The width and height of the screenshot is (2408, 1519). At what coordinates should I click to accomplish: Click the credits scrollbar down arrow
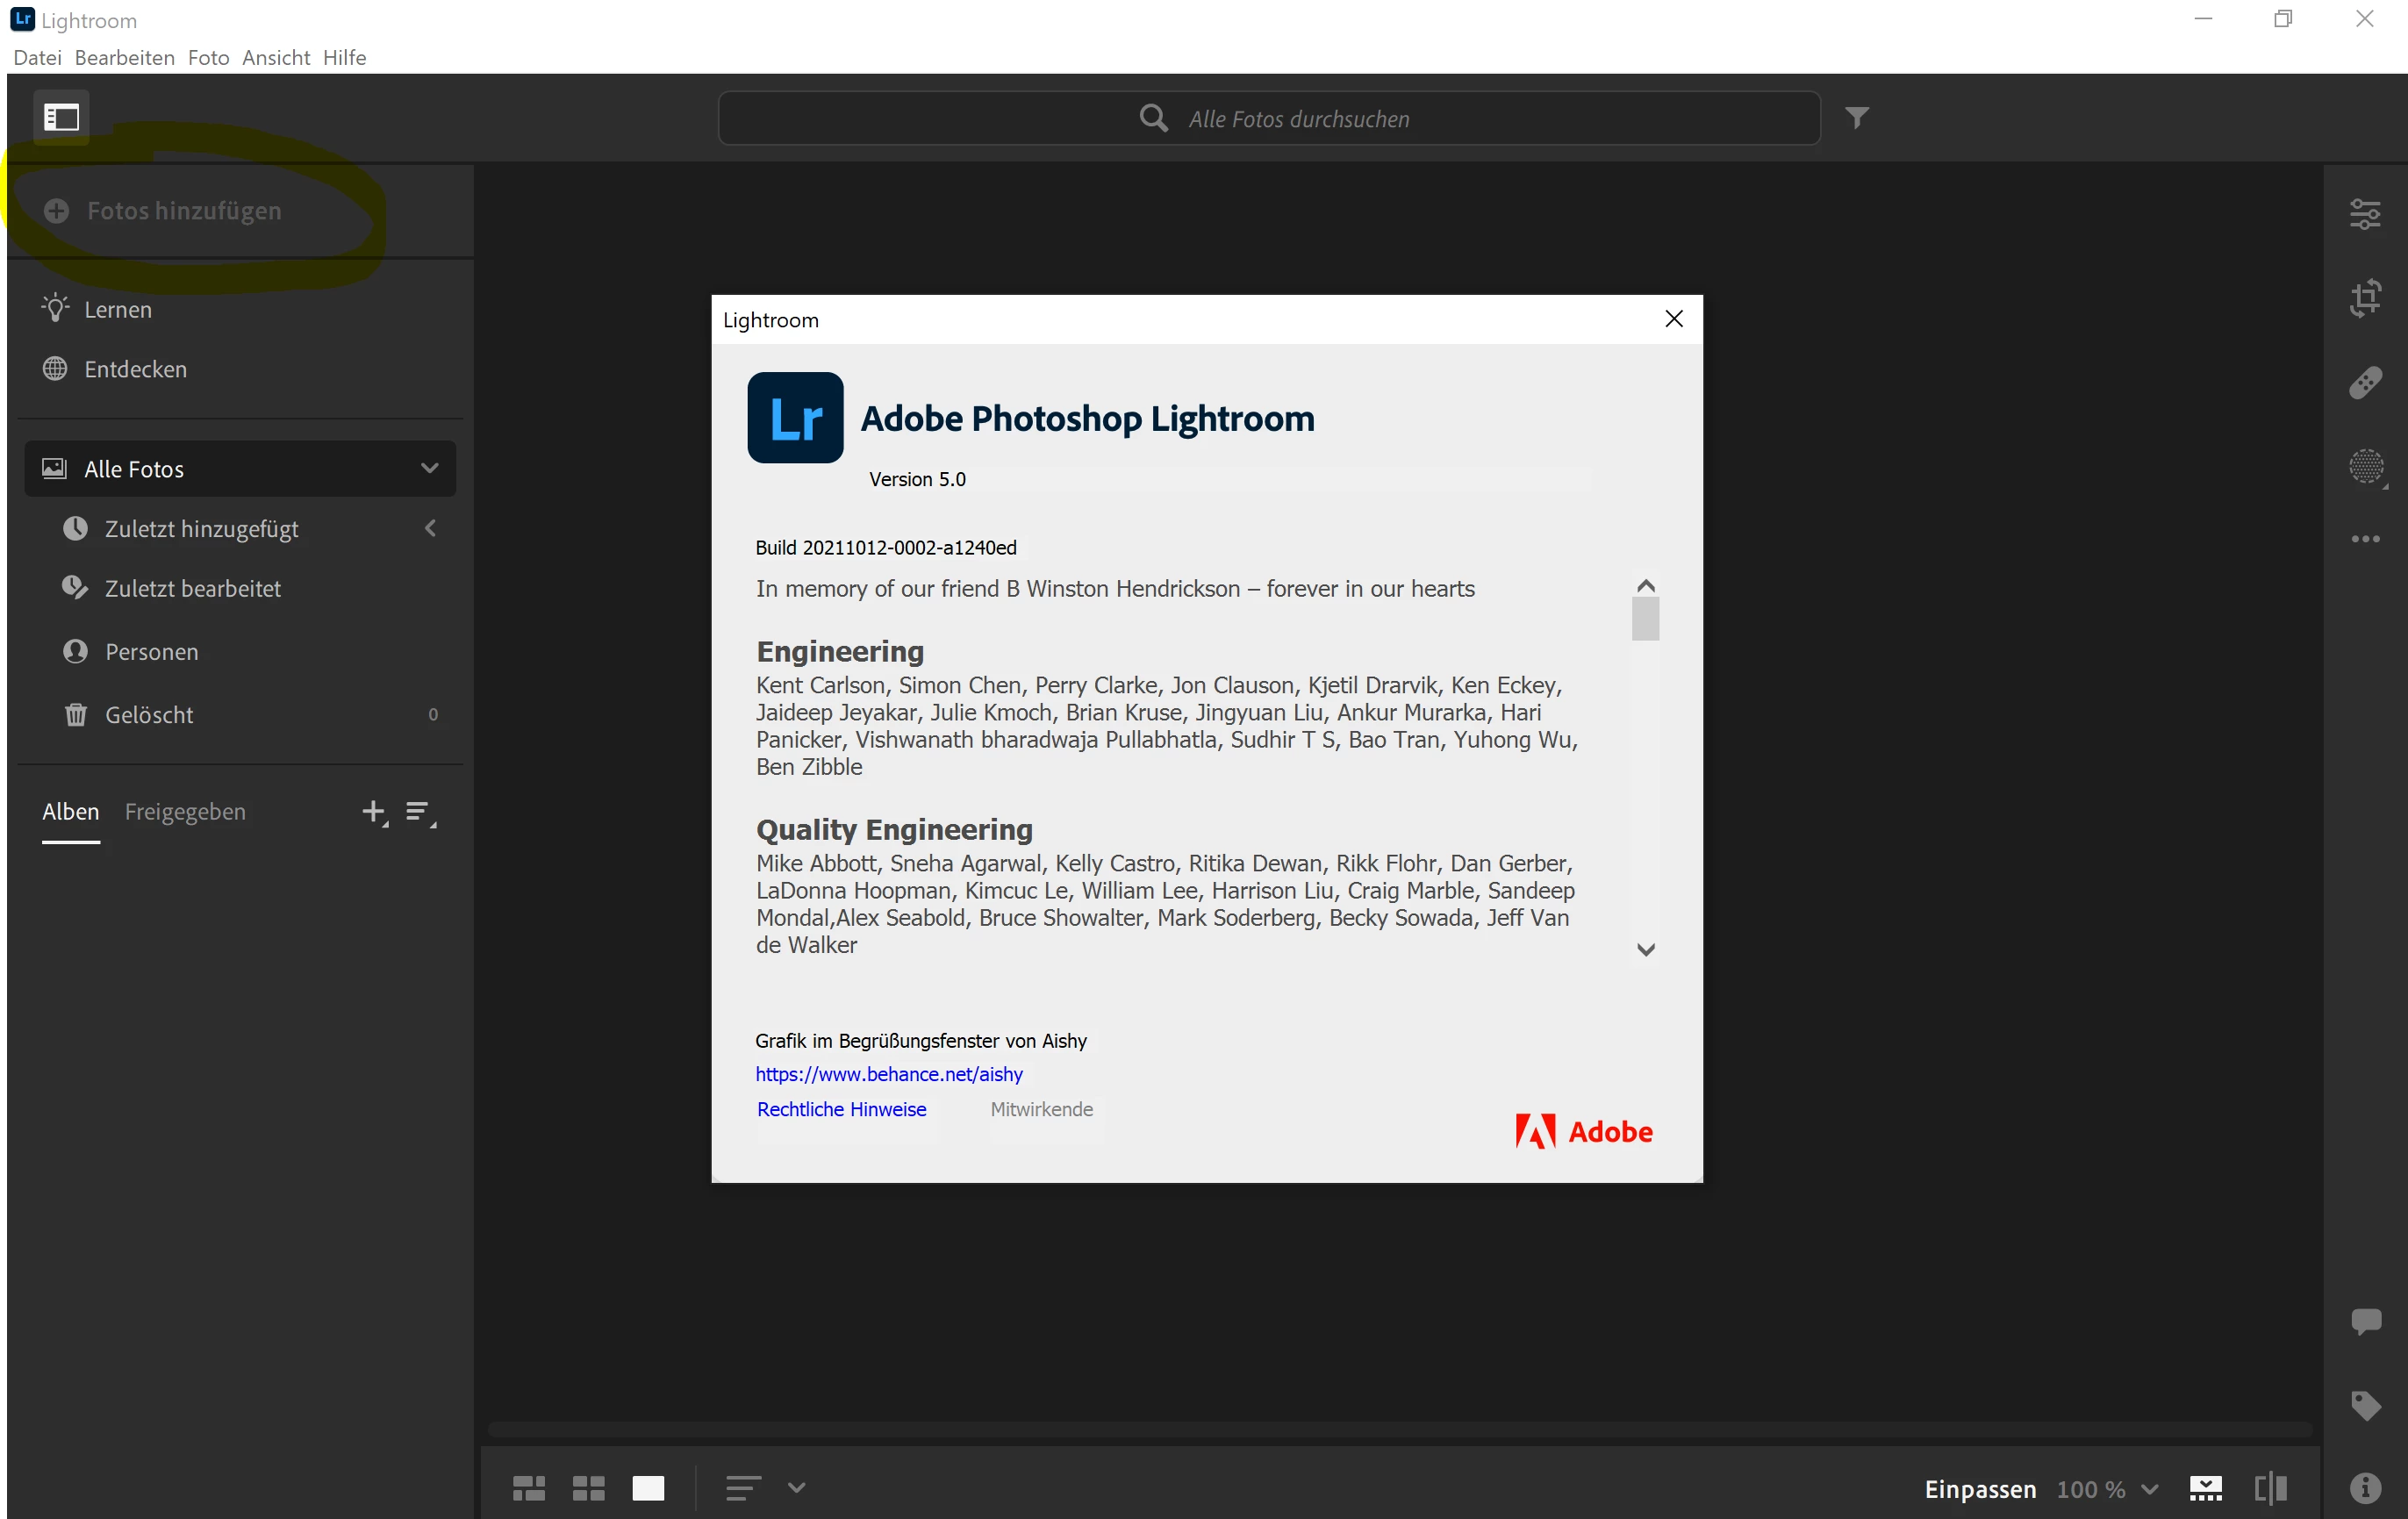coord(1645,950)
